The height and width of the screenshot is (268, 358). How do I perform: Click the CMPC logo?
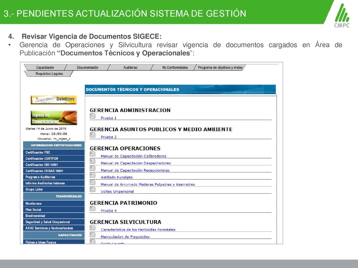[x=342, y=15]
